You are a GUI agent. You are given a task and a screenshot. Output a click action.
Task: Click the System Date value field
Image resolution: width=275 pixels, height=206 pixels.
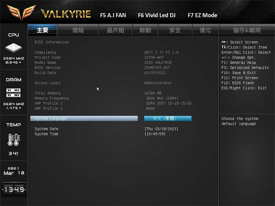[x=161, y=129]
